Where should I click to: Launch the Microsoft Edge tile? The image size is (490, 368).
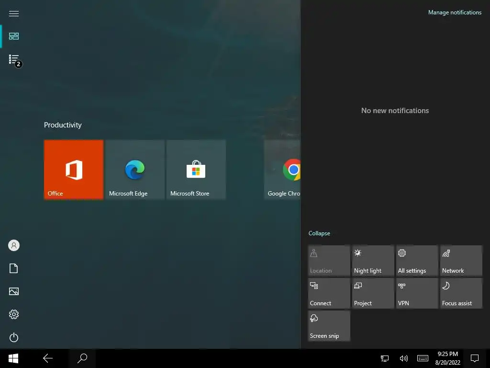tap(135, 169)
